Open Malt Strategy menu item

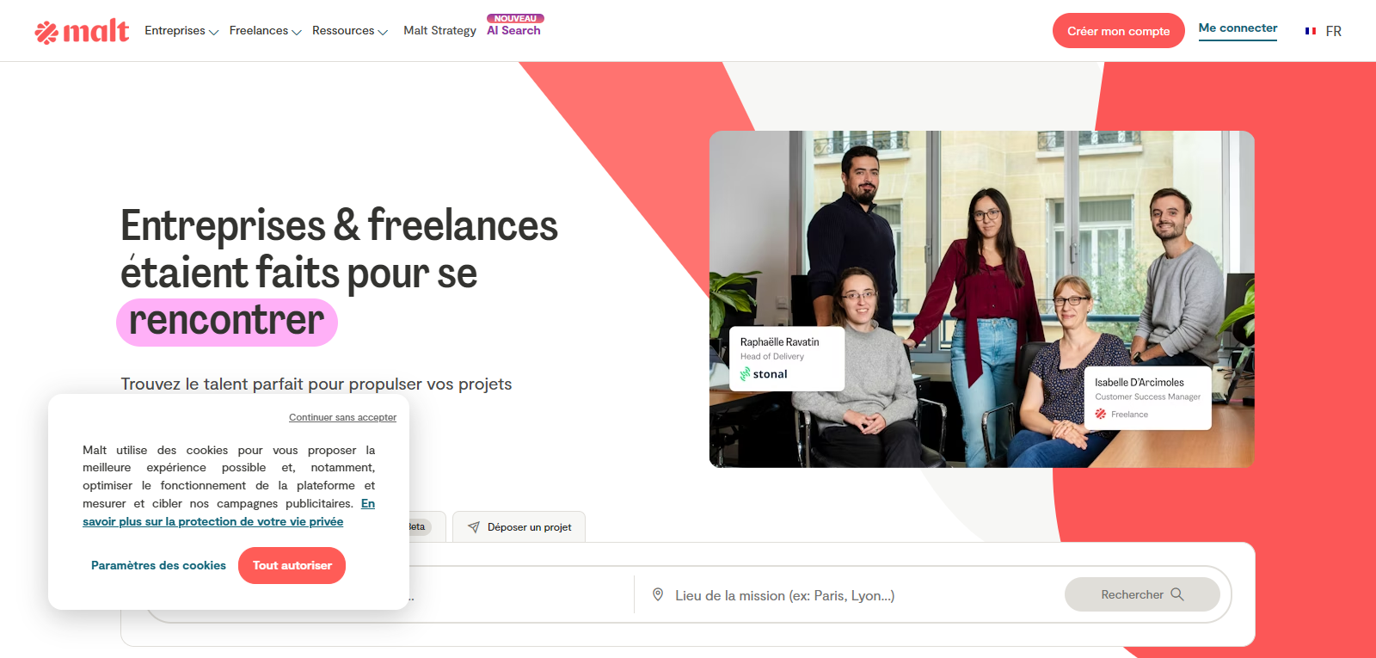pyautogui.click(x=439, y=31)
